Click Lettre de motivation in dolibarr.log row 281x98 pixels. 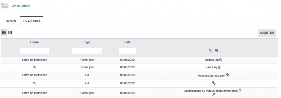coord(34,60)
